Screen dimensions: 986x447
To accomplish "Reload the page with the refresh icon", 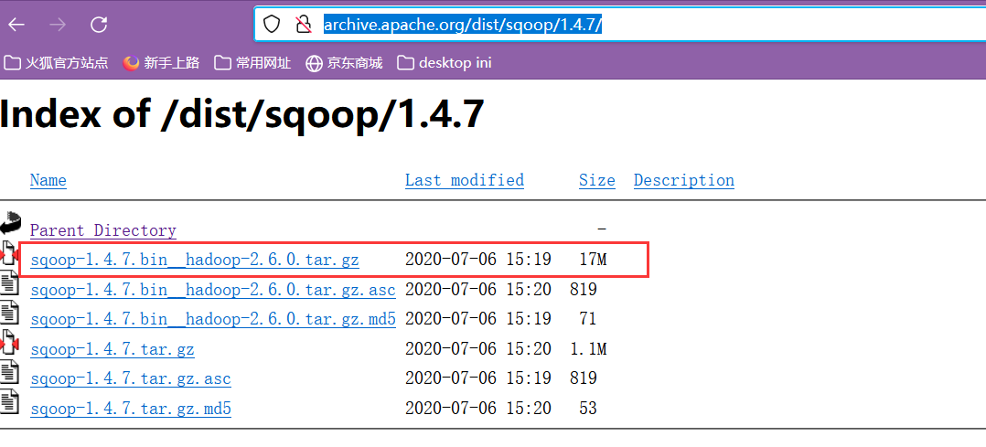I will click(x=99, y=25).
